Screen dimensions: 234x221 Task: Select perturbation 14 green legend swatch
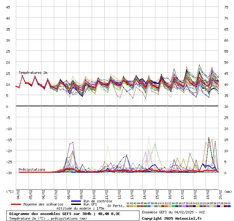[x=173, y=206]
